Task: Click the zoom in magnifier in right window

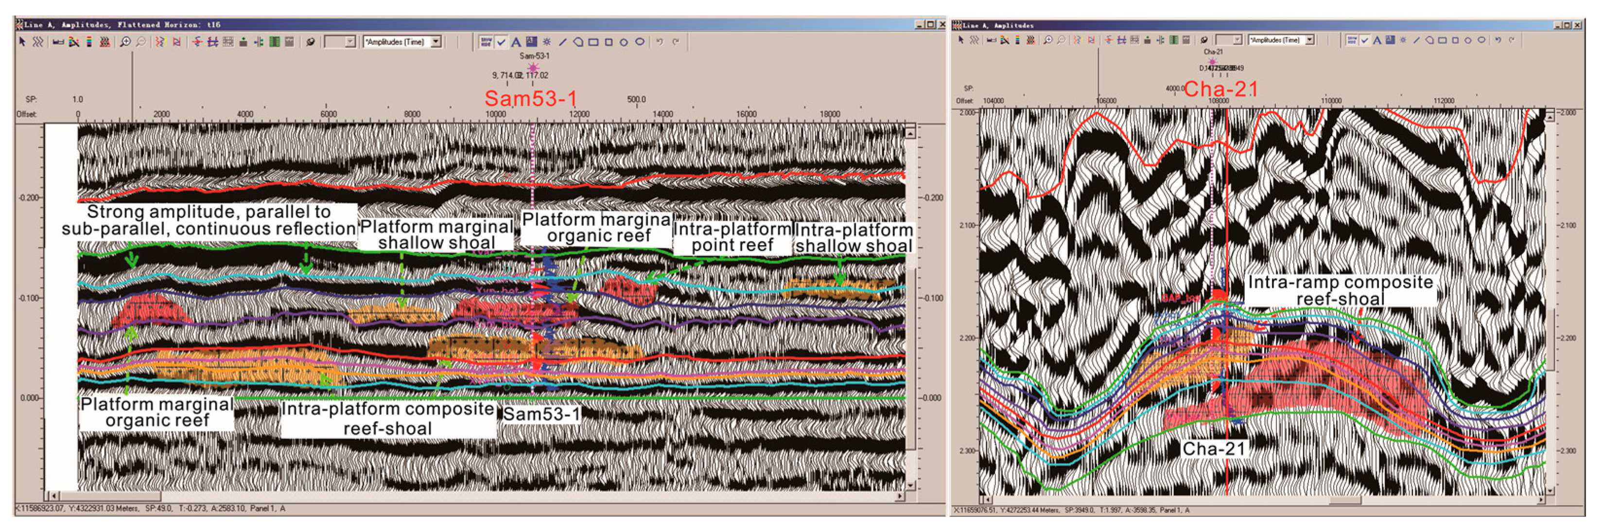Action: [1048, 40]
